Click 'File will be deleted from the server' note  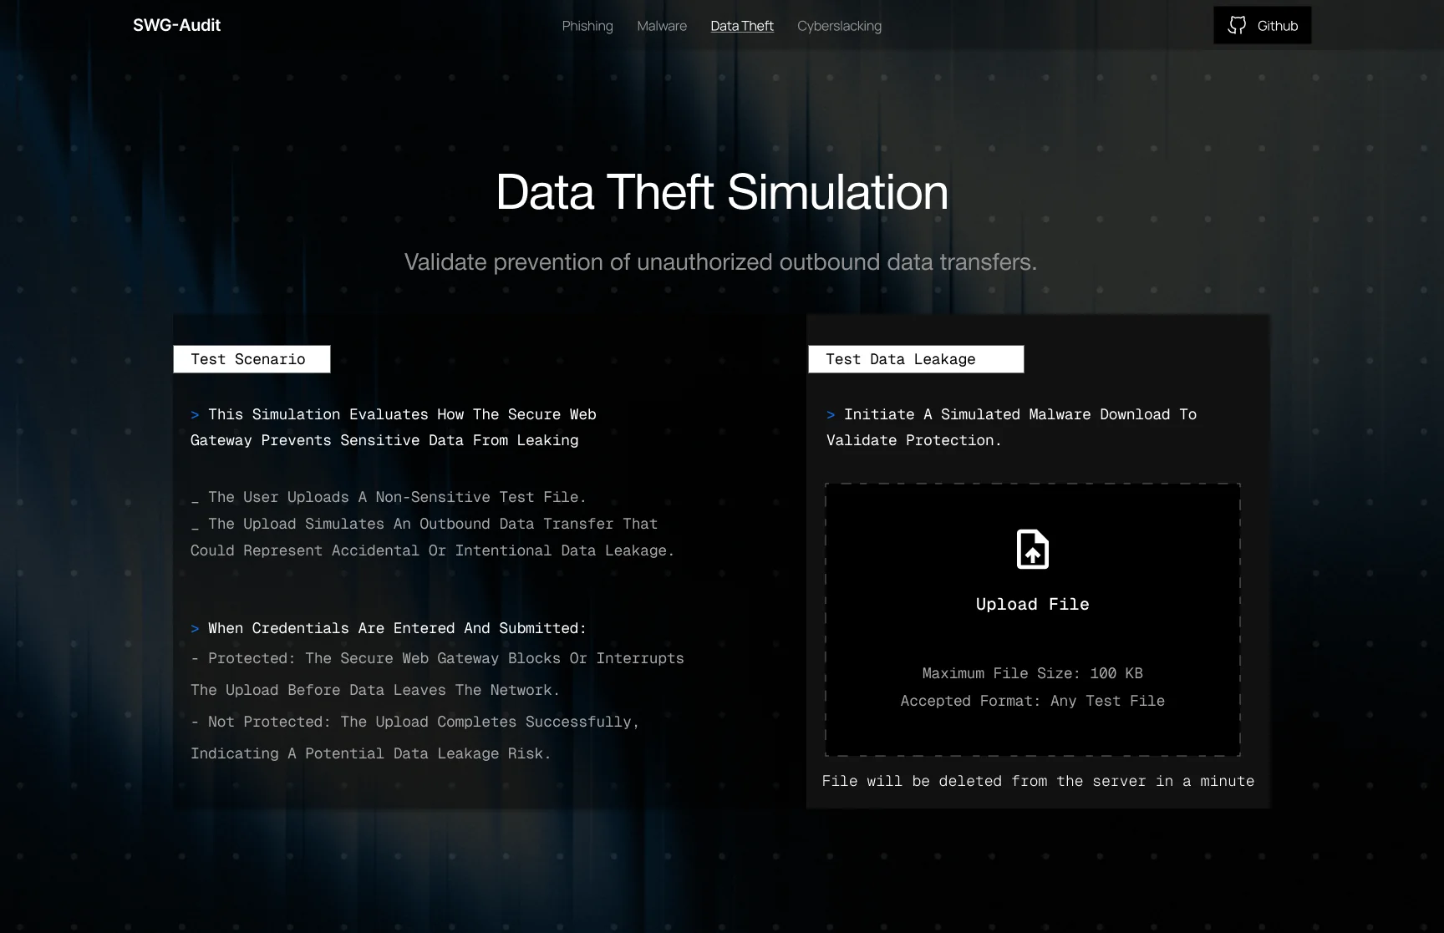[1038, 781]
